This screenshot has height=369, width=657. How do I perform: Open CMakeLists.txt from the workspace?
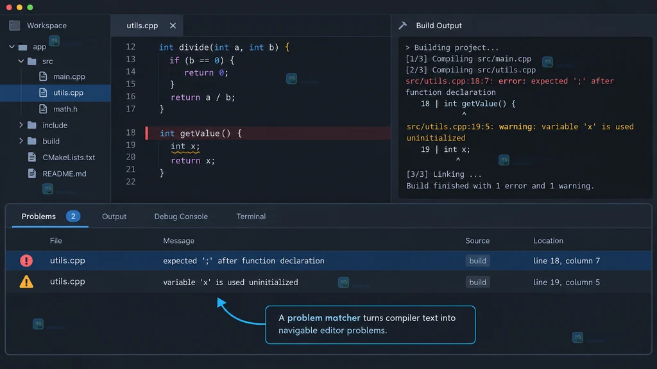[x=69, y=158]
